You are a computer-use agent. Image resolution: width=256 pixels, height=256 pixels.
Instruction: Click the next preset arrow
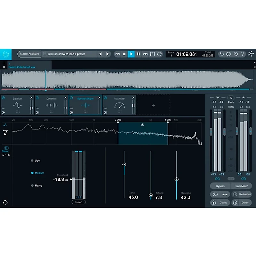pyautogui.click(x=108, y=54)
